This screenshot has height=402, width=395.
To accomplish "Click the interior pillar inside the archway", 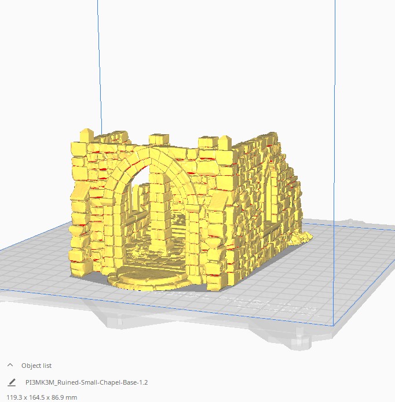I will (x=163, y=214).
